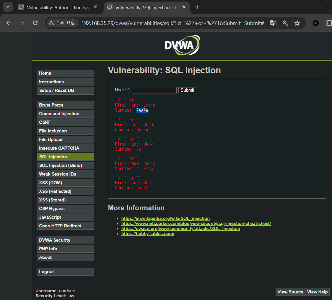Click the browser forward arrow

pyautogui.click(x=22, y=23)
